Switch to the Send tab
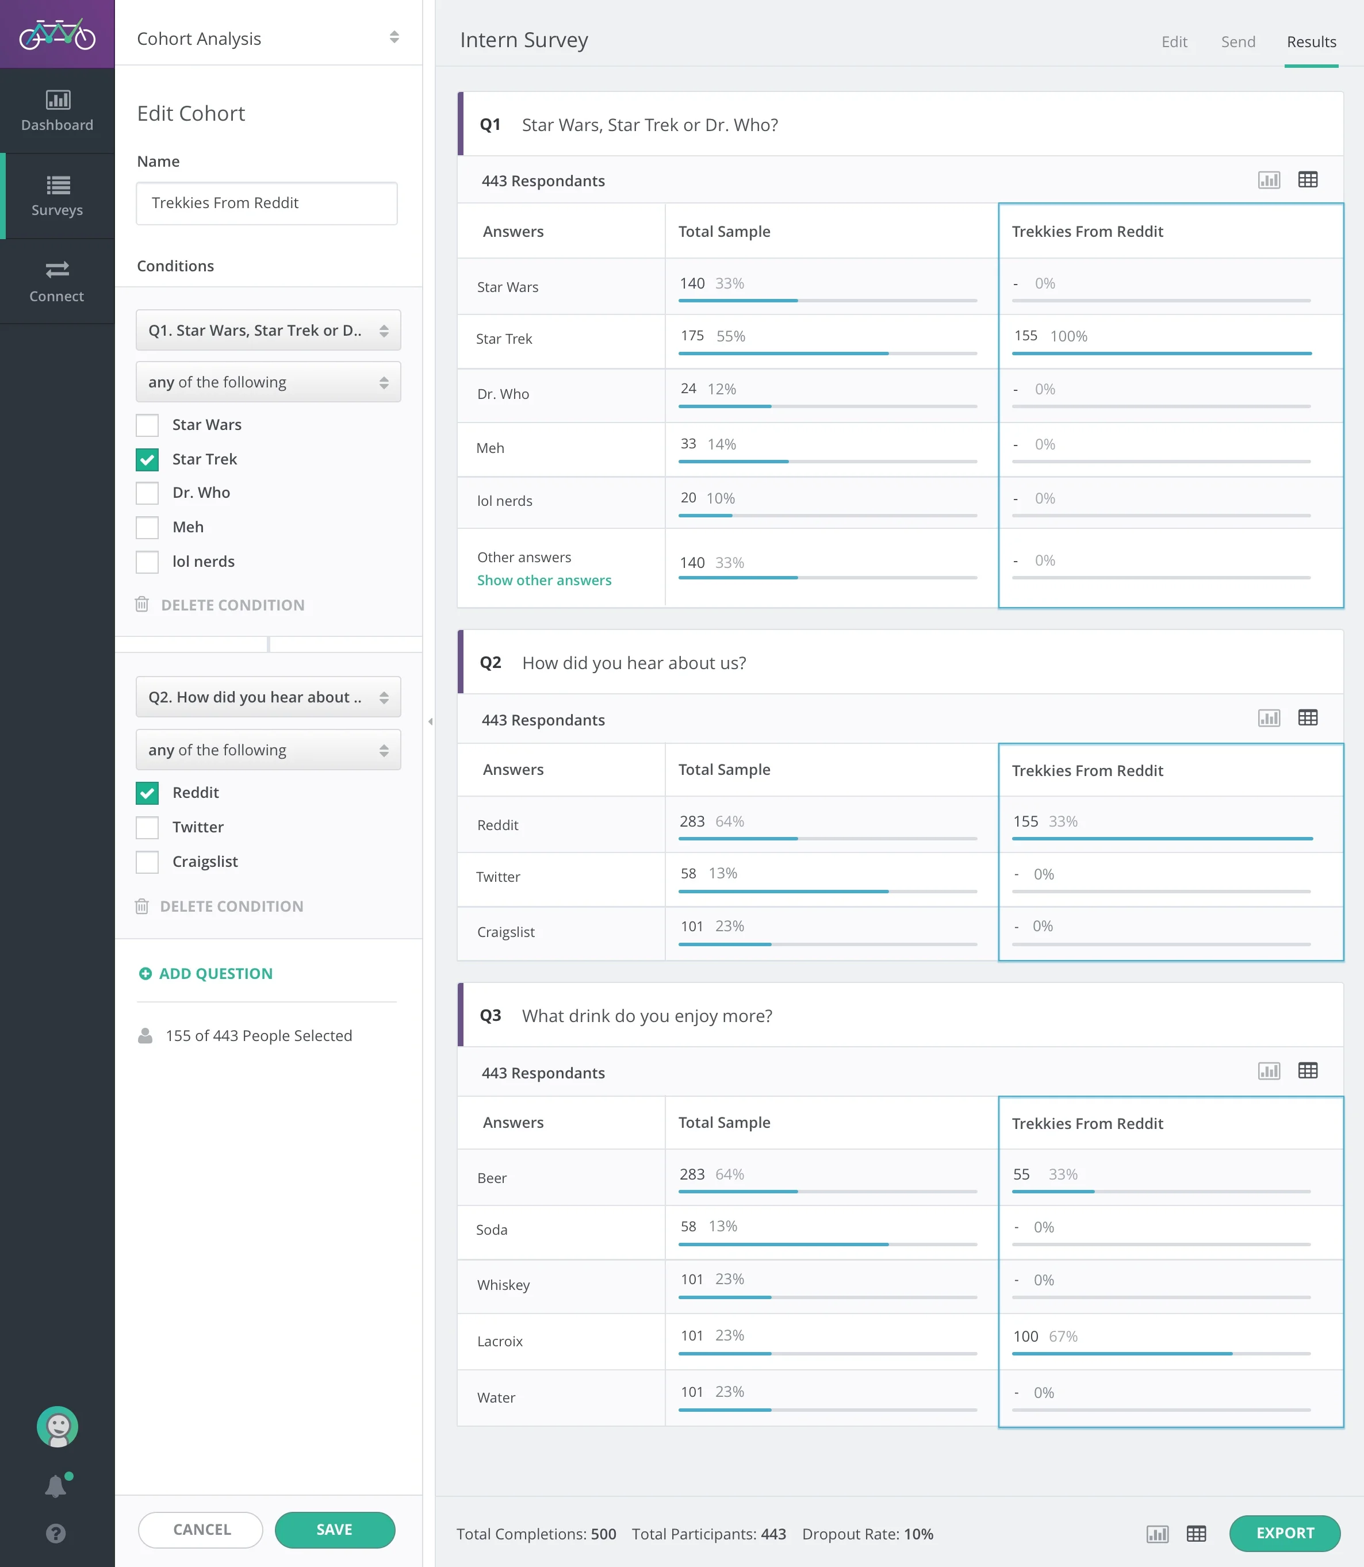1364x1567 pixels. (1237, 42)
